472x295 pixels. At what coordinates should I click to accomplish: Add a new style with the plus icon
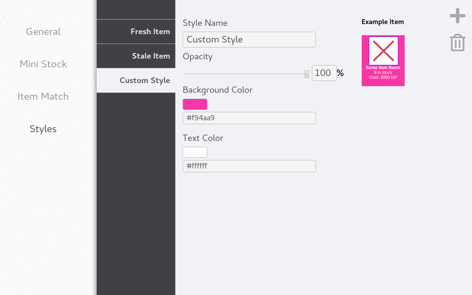tap(458, 16)
